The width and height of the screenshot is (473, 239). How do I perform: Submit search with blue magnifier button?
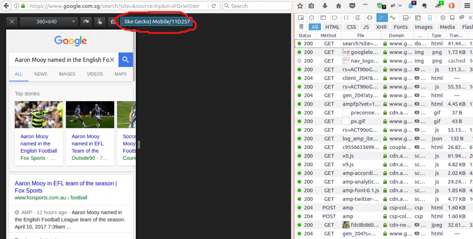[x=126, y=60]
